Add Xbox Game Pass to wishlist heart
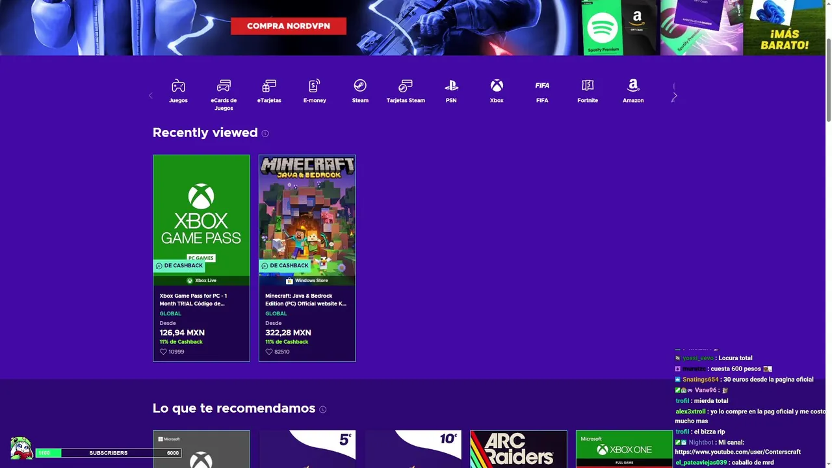Screen dimensions: 832x468 [164, 352]
